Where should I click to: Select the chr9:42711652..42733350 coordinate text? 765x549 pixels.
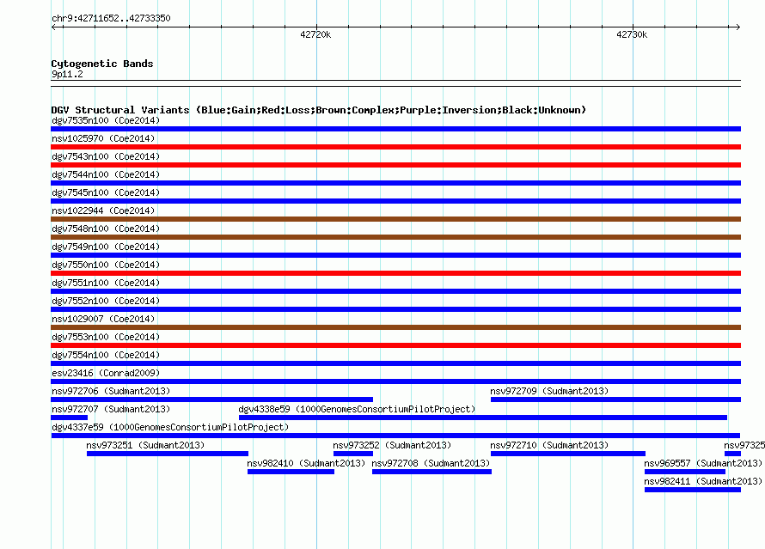pyautogui.click(x=111, y=19)
